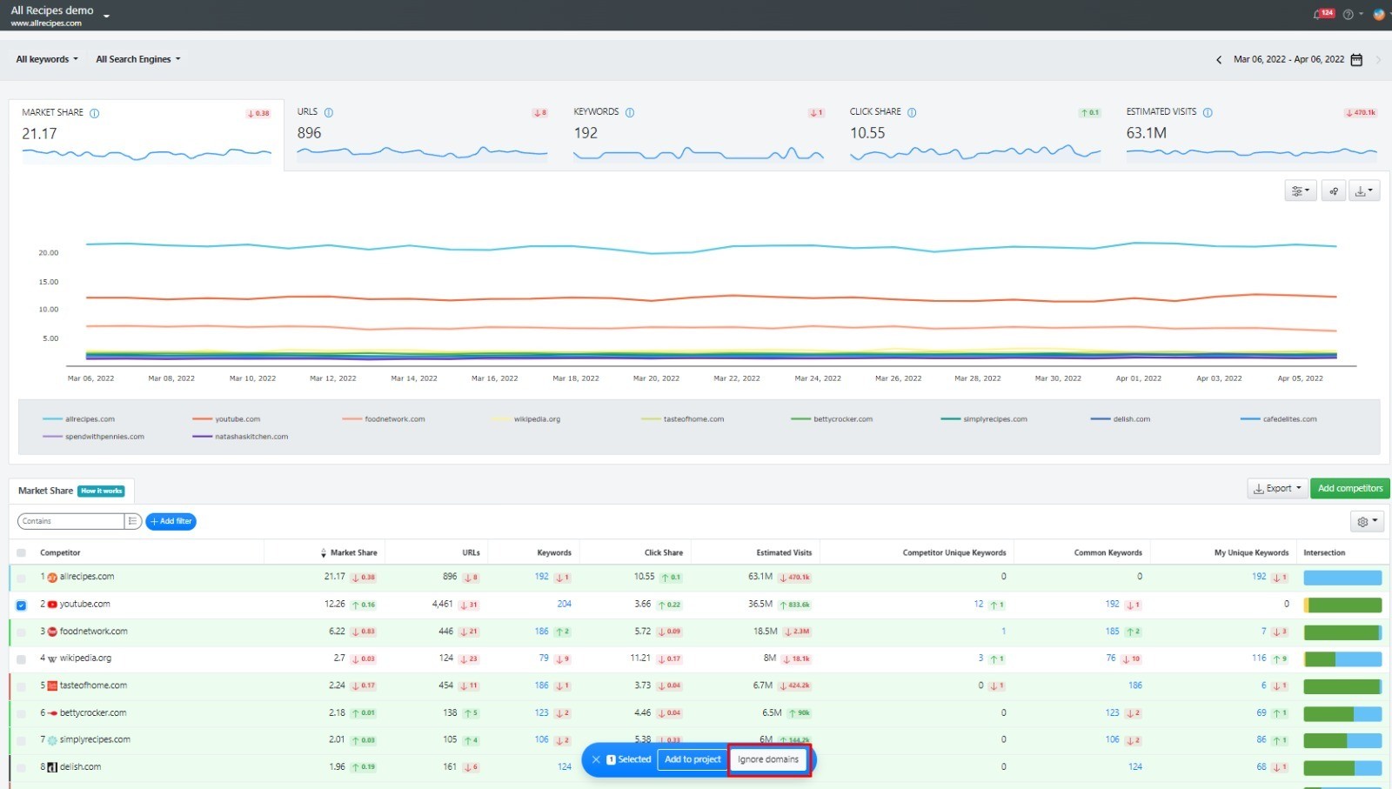Click the Ignore domains button
This screenshot has height=789, width=1392.
tap(768, 759)
